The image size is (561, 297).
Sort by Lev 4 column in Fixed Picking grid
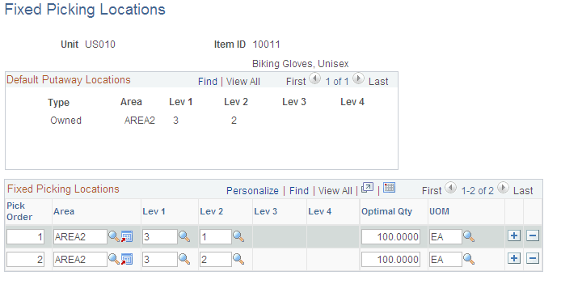point(320,211)
